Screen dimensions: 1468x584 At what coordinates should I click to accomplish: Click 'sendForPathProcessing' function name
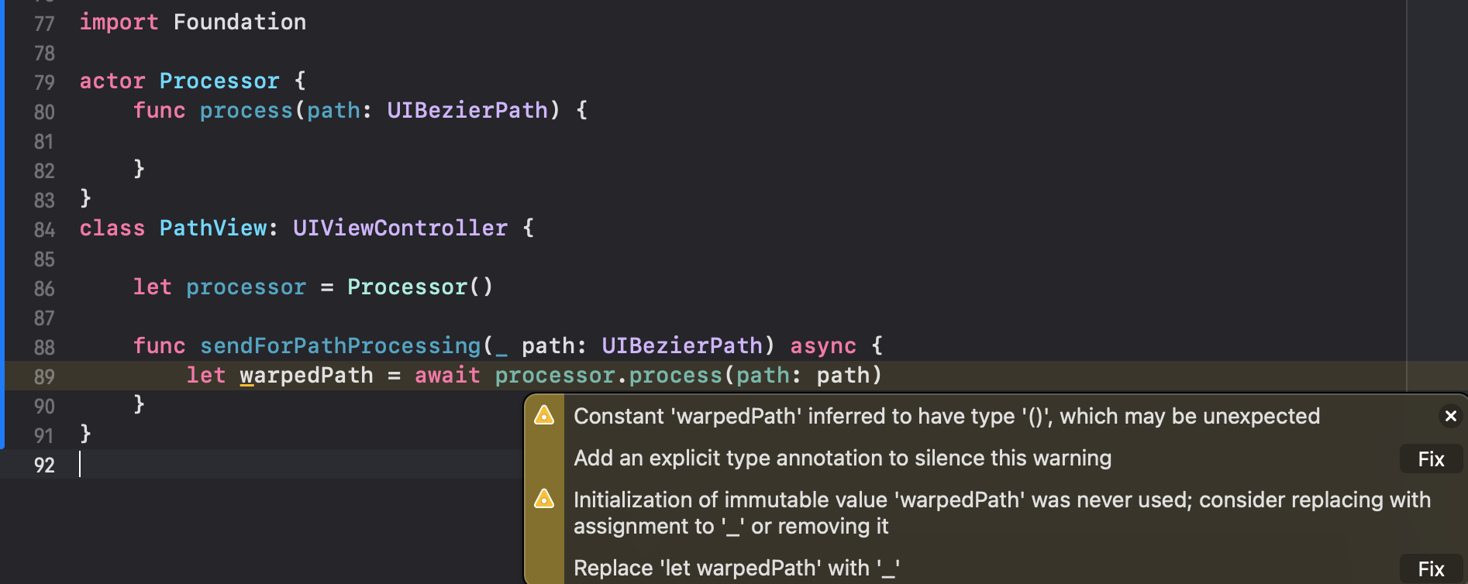pos(340,346)
